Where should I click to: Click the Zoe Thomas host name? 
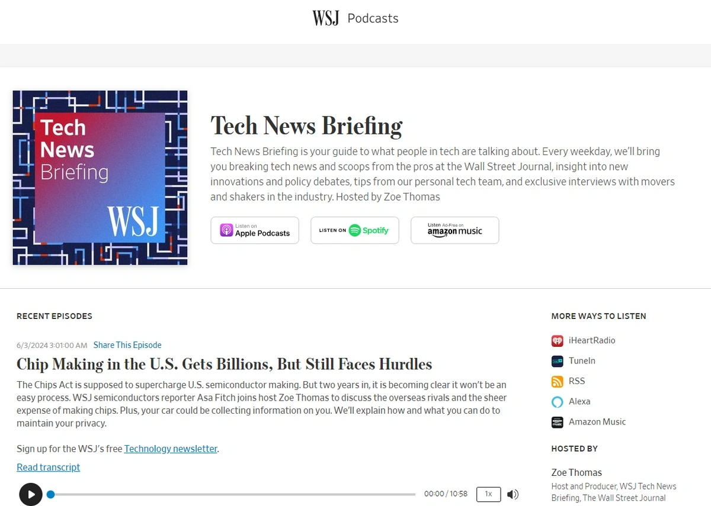[x=577, y=472]
